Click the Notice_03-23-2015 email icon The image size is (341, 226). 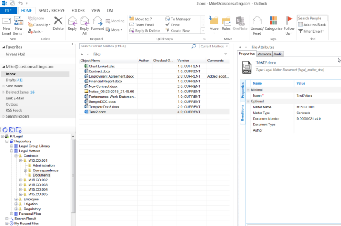86,91
